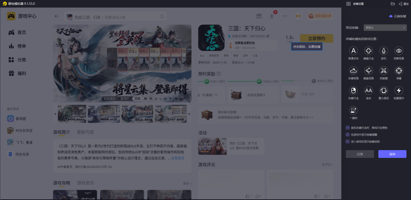The width and height of the screenshot is (411, 200).
Task: Select the 键盘视角 keyboard view icon
Action: (x=369, y=71)
